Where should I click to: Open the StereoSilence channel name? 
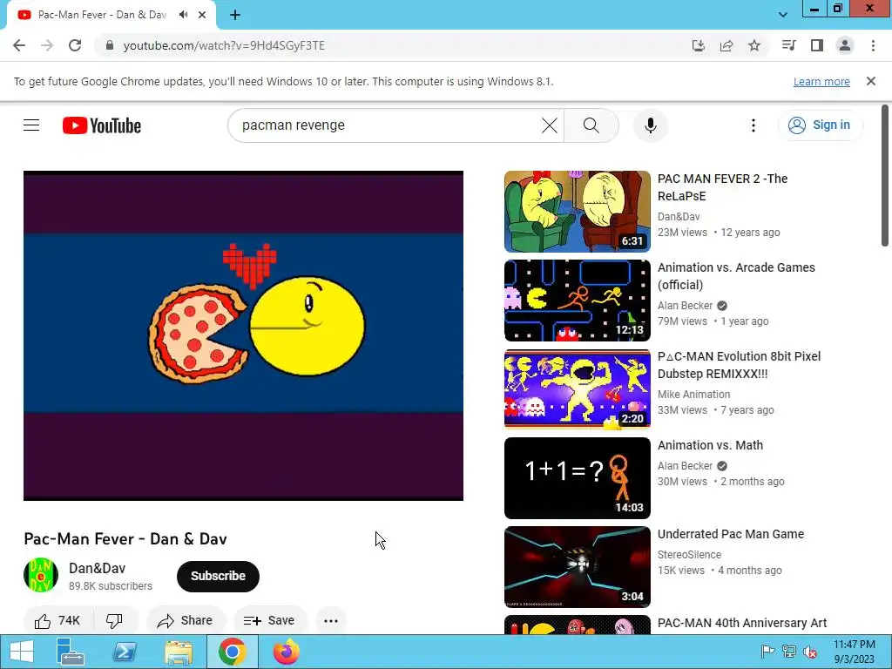[689, 555]
